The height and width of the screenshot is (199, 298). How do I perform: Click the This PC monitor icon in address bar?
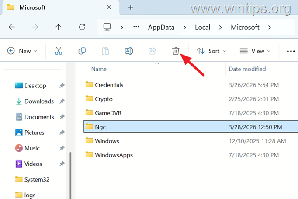[107, 27]
